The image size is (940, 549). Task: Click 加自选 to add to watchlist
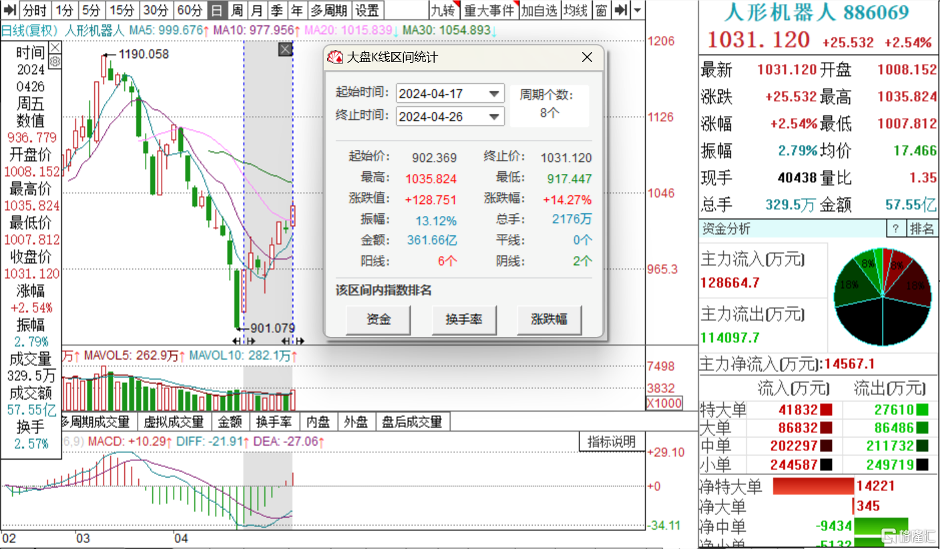click(539, 10)
